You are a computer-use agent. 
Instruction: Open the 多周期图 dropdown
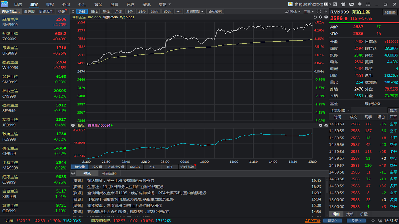[194, 12]
